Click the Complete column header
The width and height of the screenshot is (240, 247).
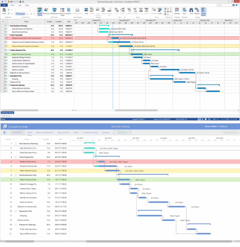[x=58, y=22]
